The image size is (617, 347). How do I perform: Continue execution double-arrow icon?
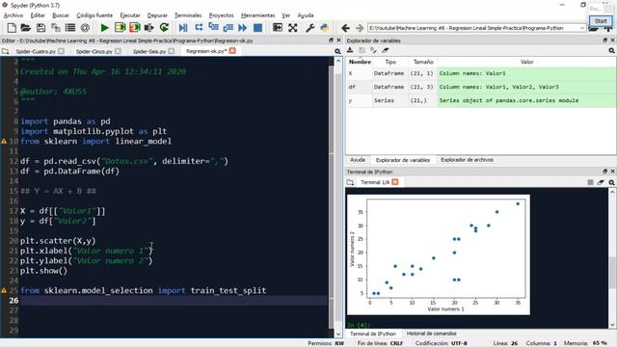243,28
